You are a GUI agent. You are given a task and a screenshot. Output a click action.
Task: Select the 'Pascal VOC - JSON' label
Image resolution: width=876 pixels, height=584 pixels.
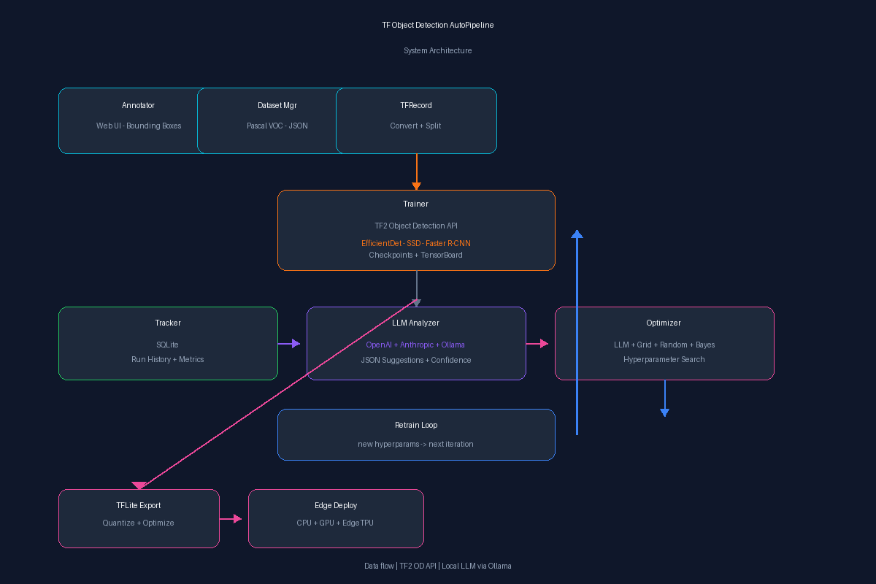277,126
